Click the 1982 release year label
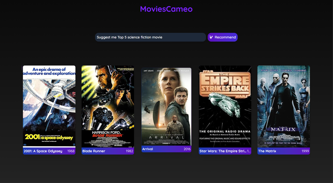Viewport: 333px width, 183px height. [130, 151]
